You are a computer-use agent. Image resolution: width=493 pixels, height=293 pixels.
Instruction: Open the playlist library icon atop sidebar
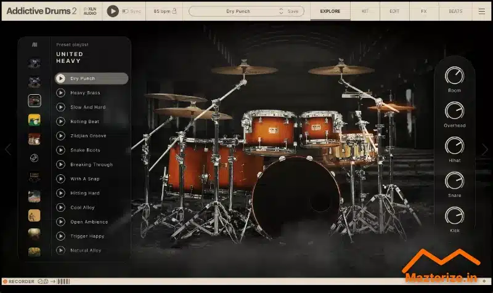(35, 44)
